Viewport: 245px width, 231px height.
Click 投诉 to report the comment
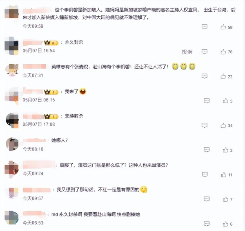point(187,52)
